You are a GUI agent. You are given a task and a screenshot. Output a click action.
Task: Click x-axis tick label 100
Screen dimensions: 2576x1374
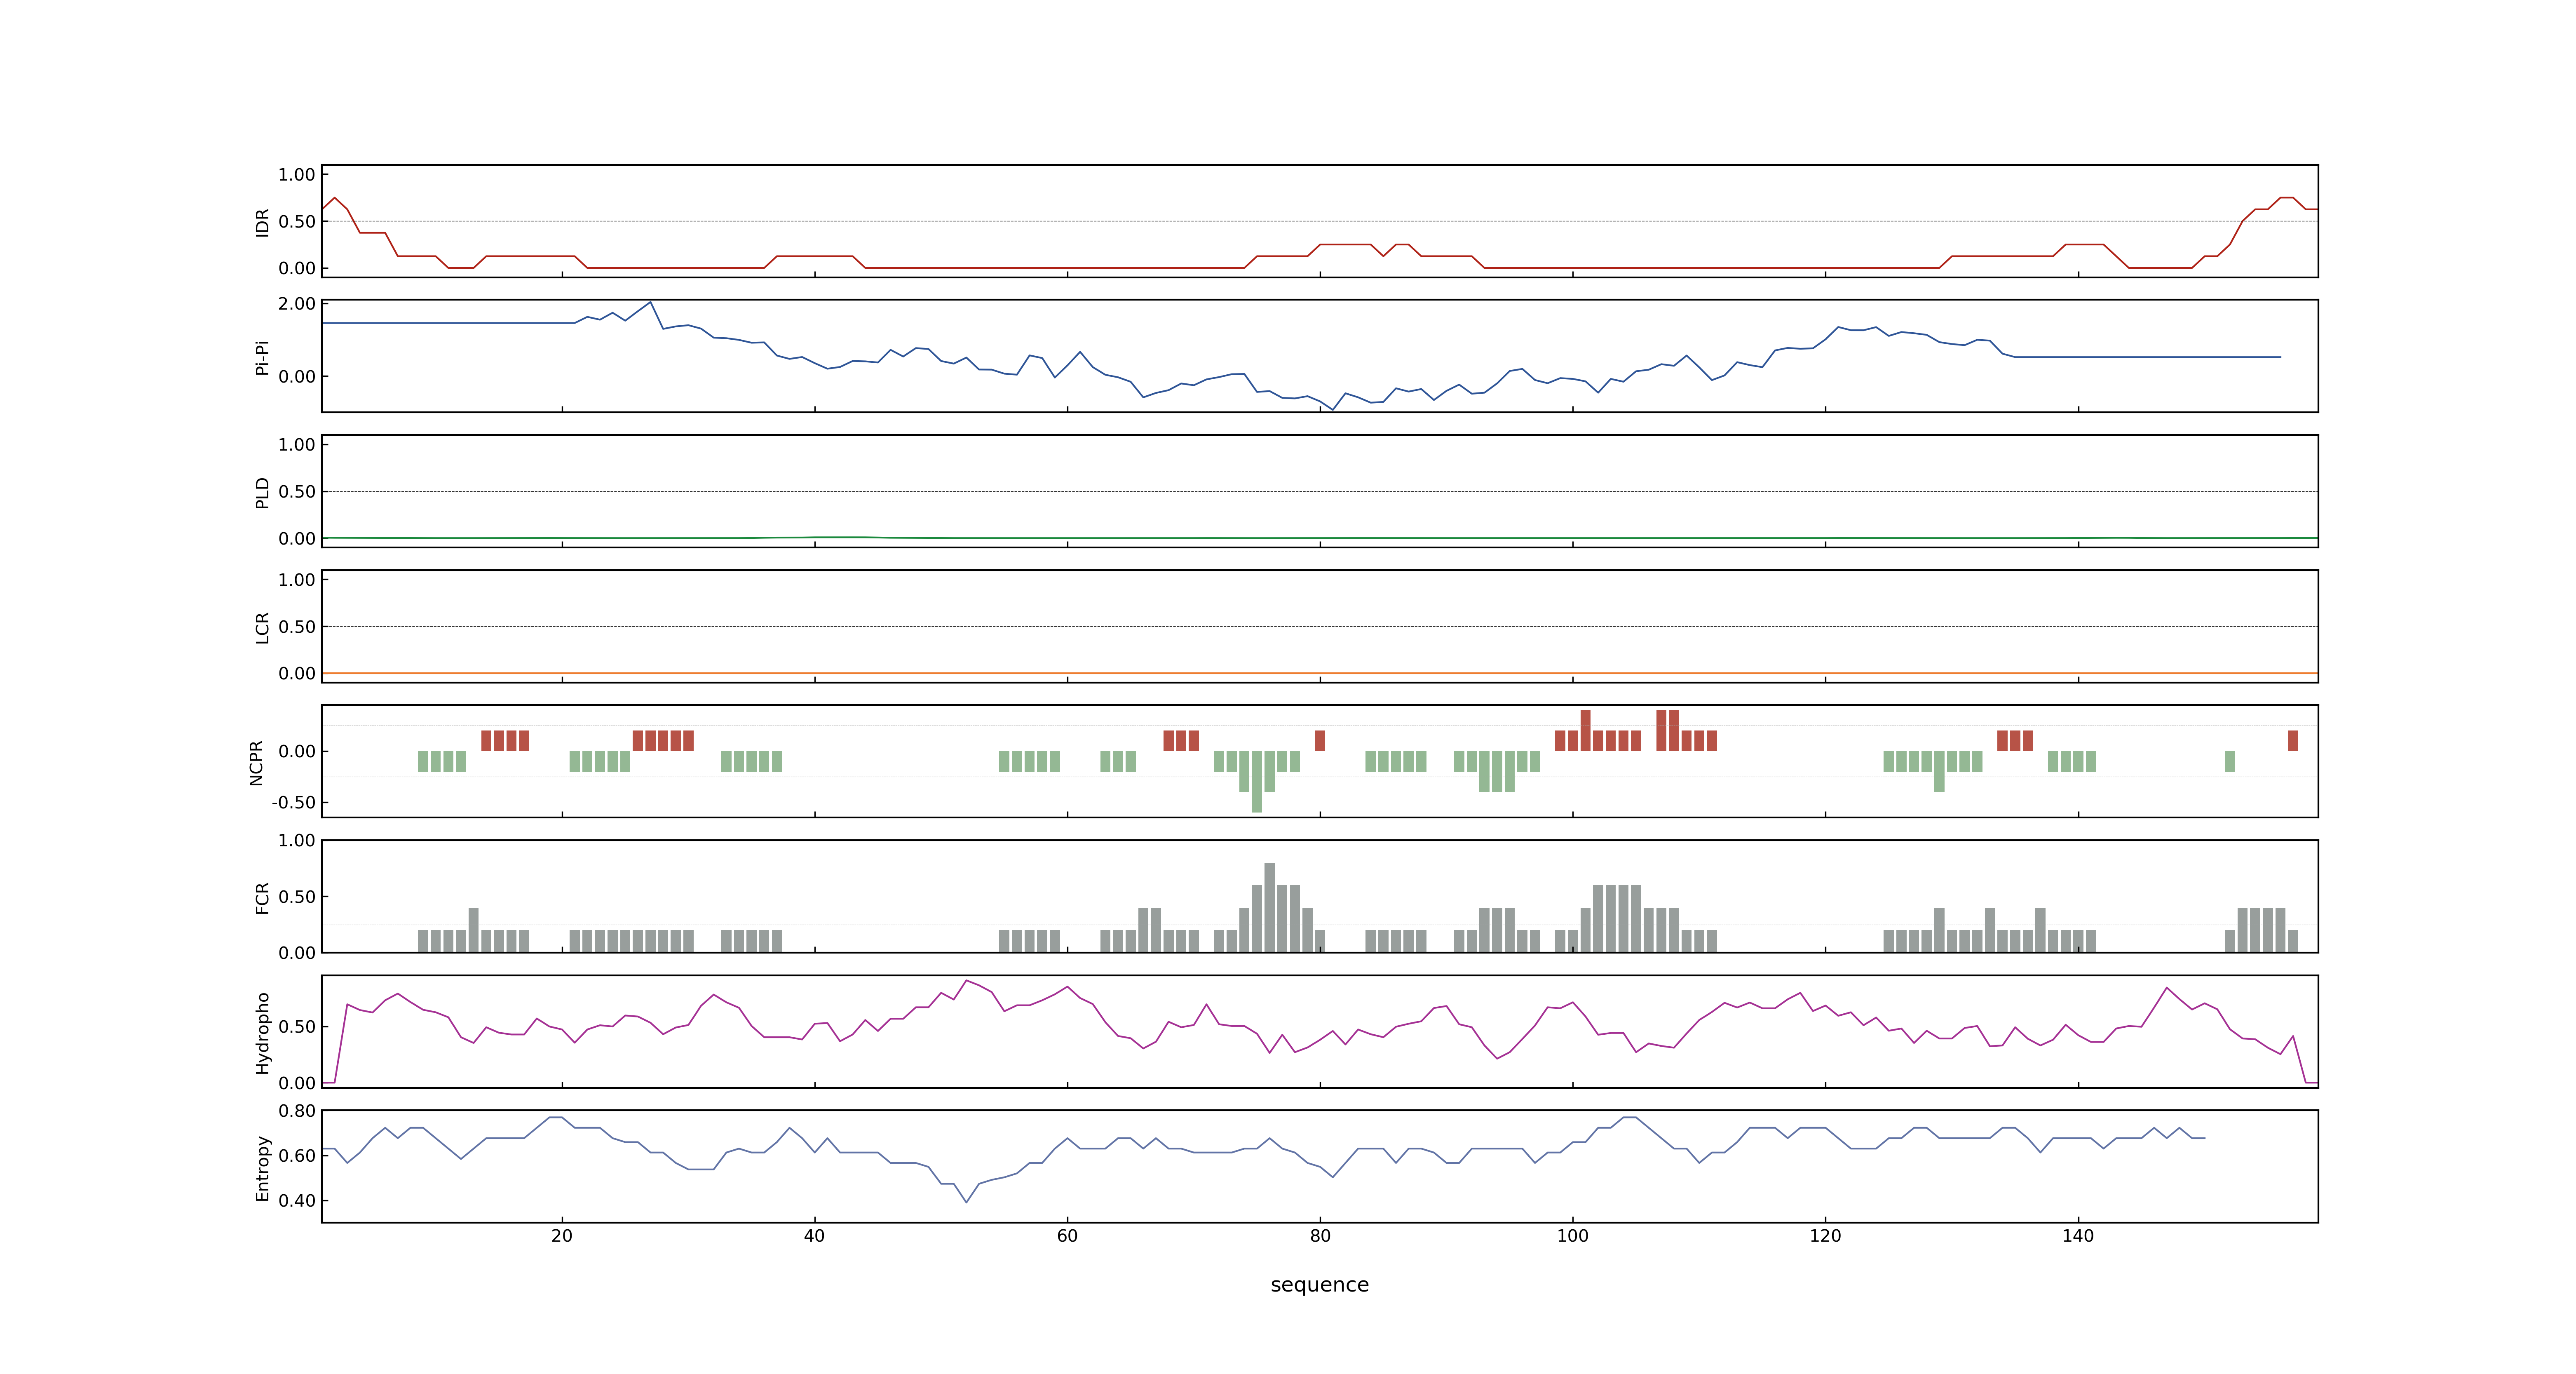(x=1573, y=1236)
